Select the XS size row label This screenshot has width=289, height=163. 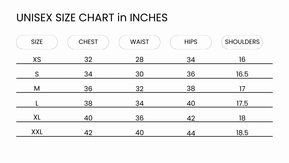[37, 60]
